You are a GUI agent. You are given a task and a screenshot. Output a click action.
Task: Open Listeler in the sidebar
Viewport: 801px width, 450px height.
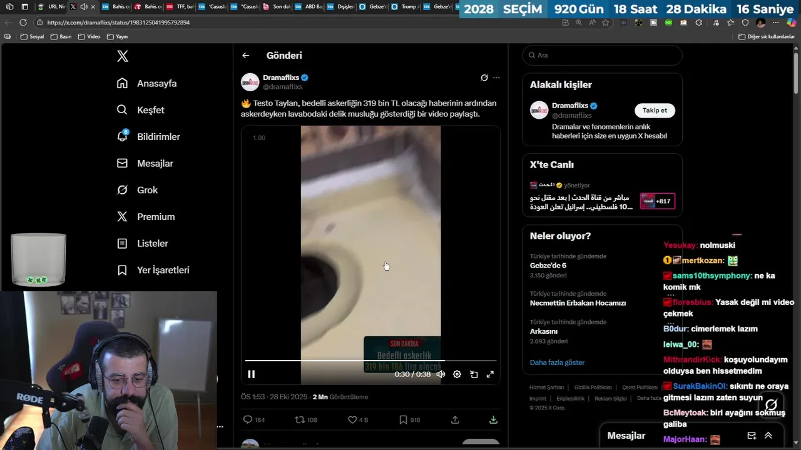[x=142, y=243]
